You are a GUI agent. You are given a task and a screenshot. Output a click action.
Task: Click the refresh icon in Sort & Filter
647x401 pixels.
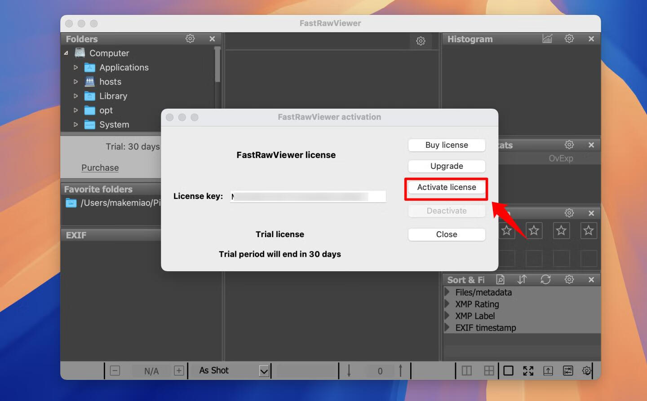pos(545,279)
